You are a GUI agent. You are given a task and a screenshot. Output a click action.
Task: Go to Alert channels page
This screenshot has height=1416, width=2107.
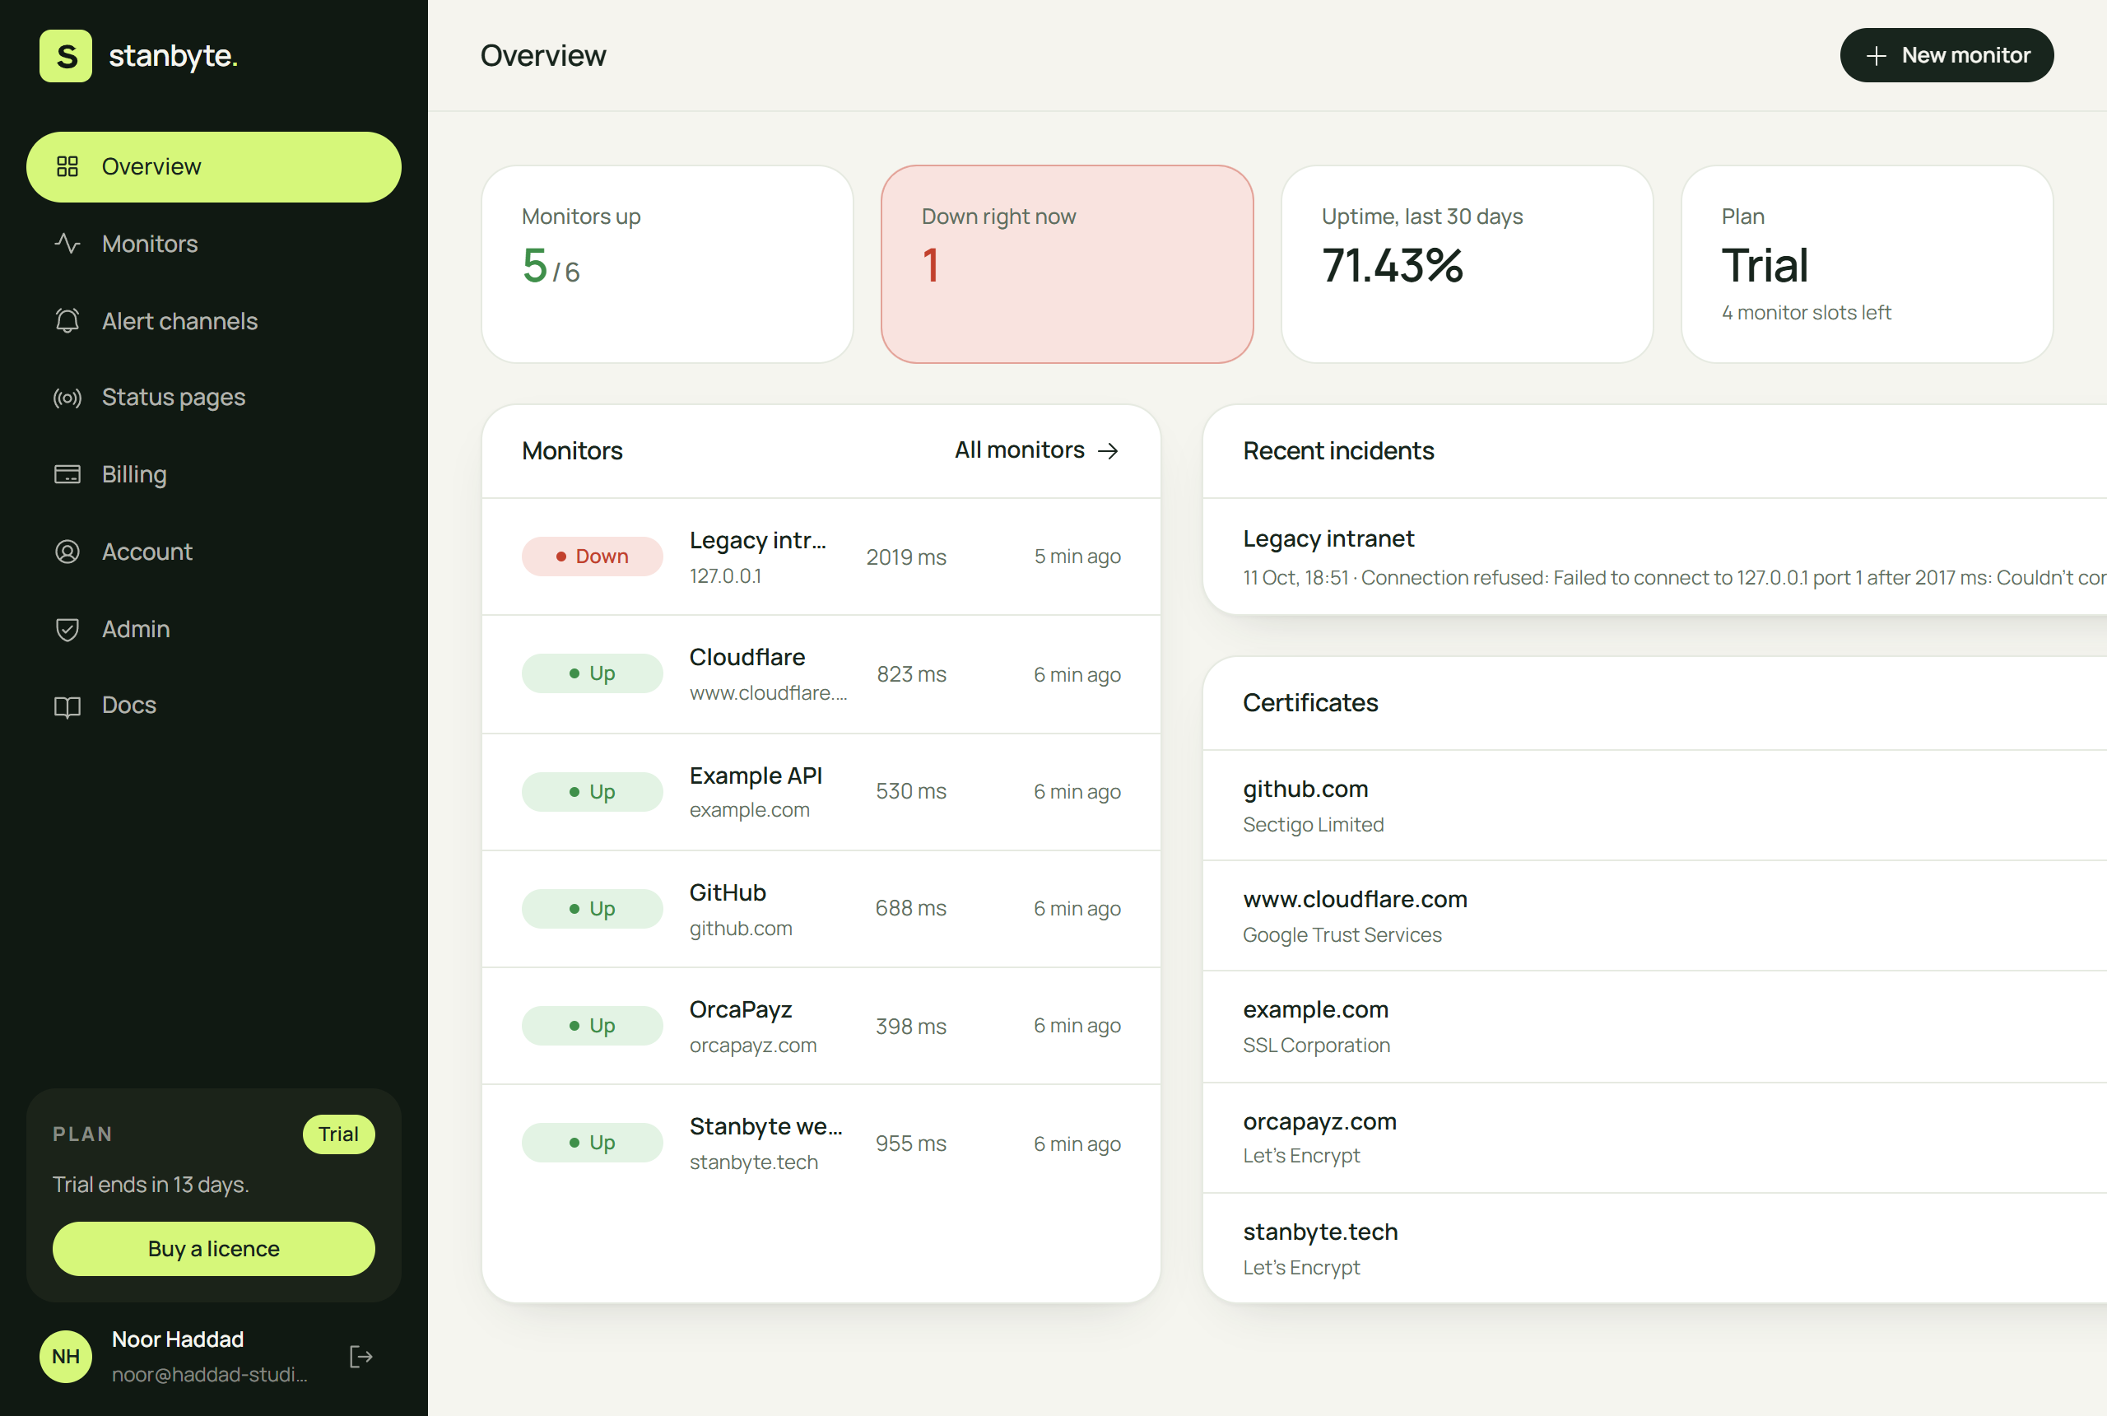click(x=214, y=320)
